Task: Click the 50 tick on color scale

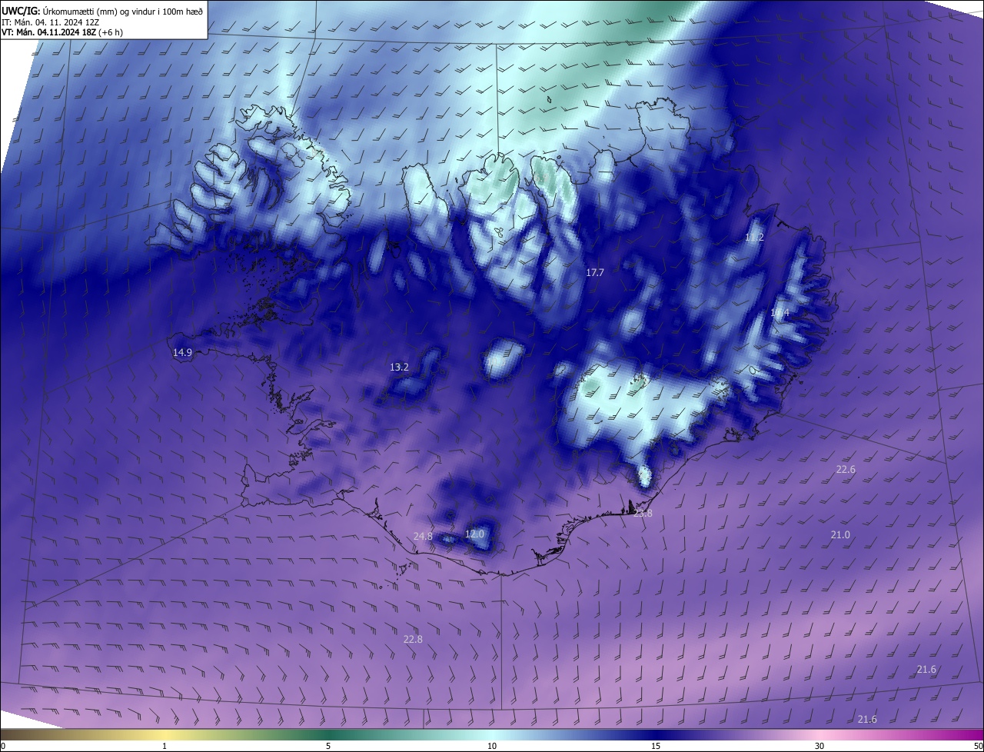Action: coord(978,746)
